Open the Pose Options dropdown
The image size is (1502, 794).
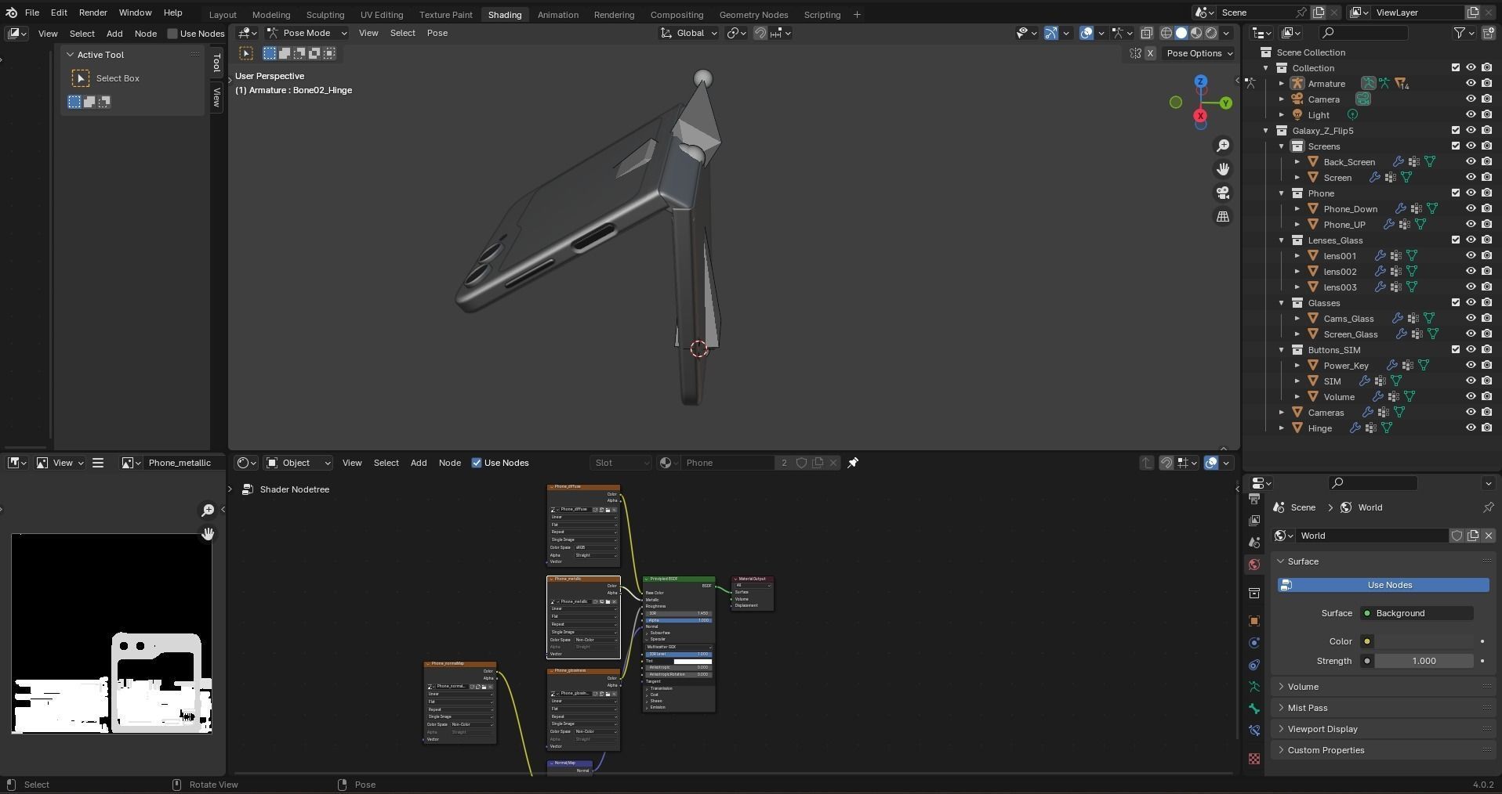coord(1200,53)
